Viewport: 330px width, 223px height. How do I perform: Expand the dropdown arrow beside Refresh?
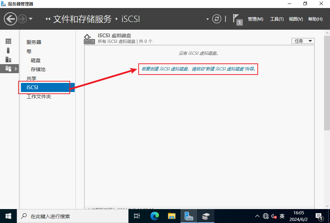(207, 19)
